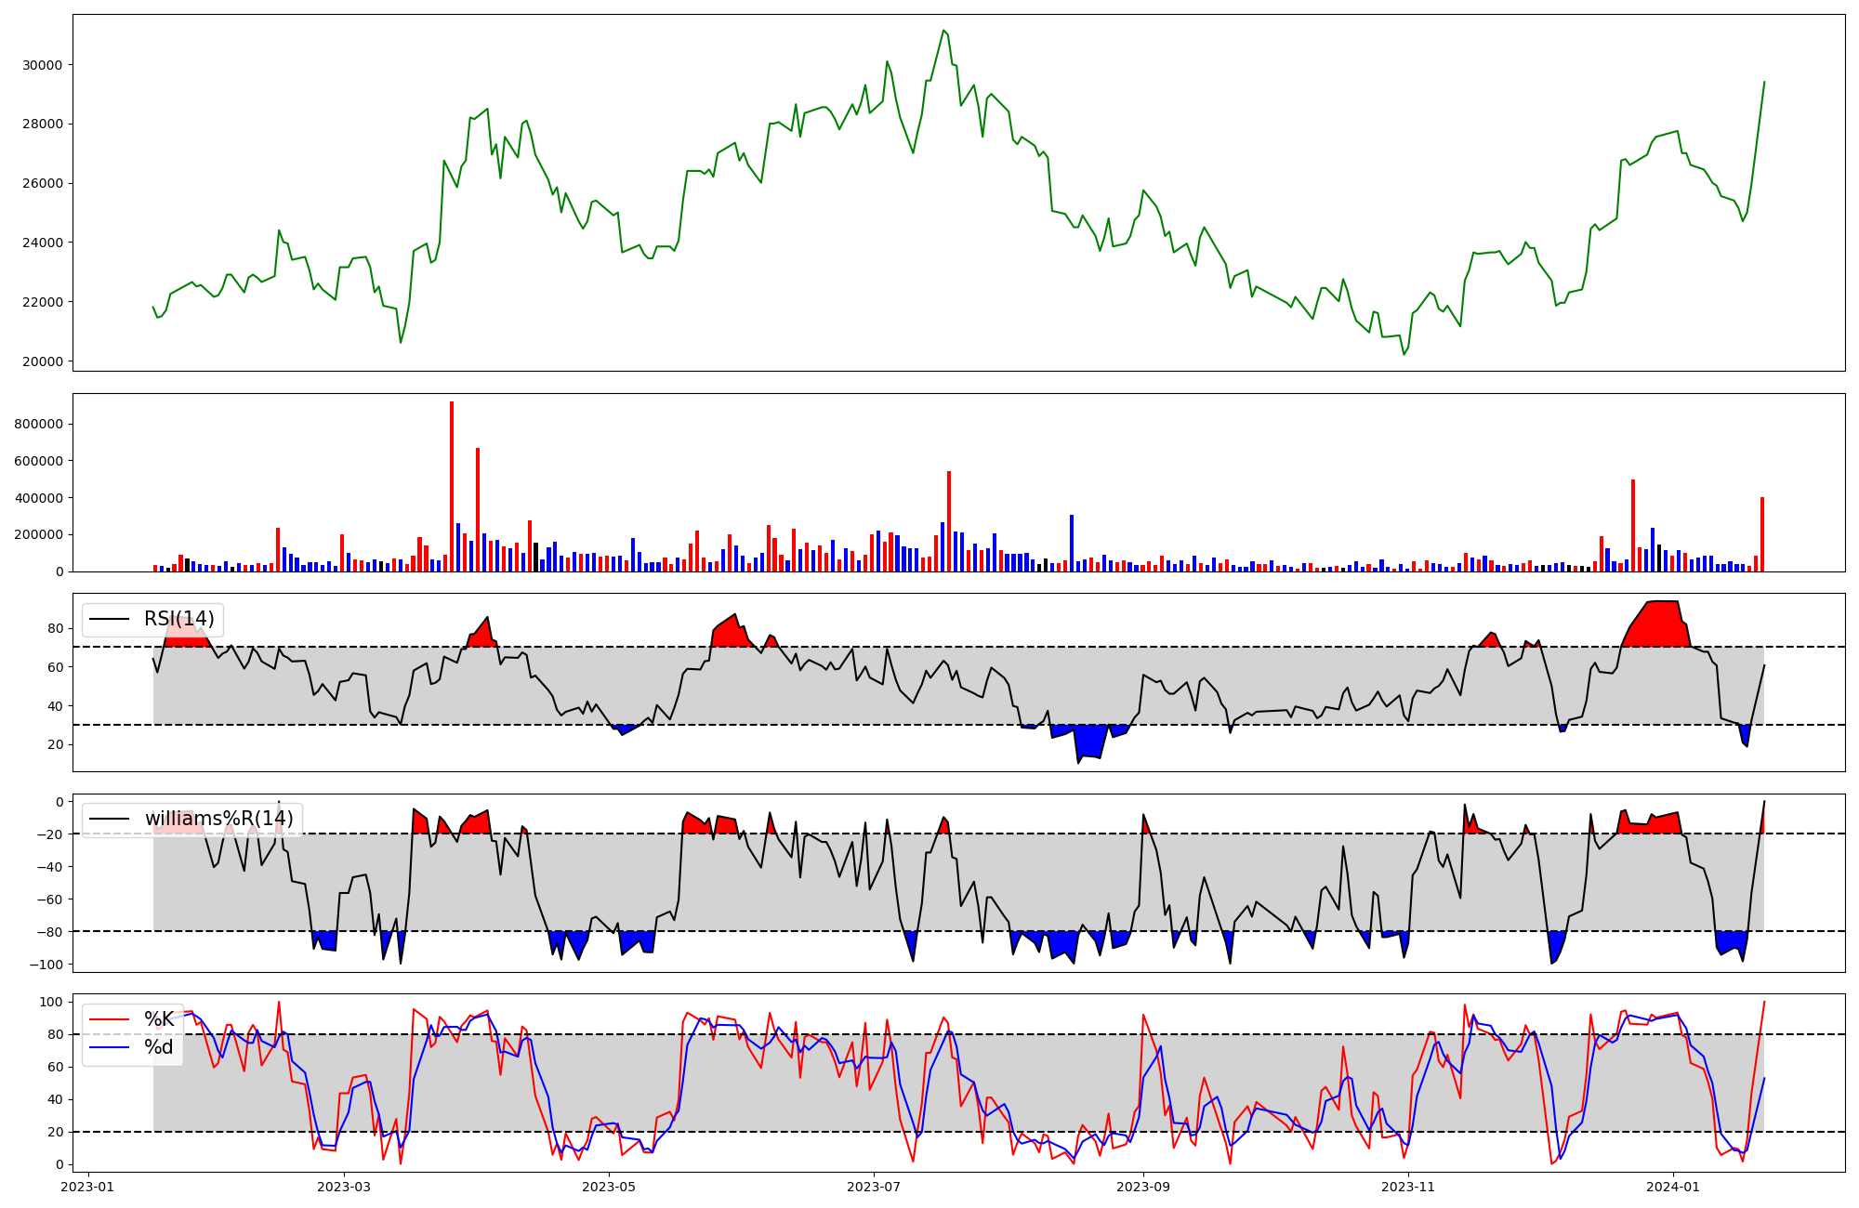Click the blue line sample in %d legend

tap(108, 1047)
